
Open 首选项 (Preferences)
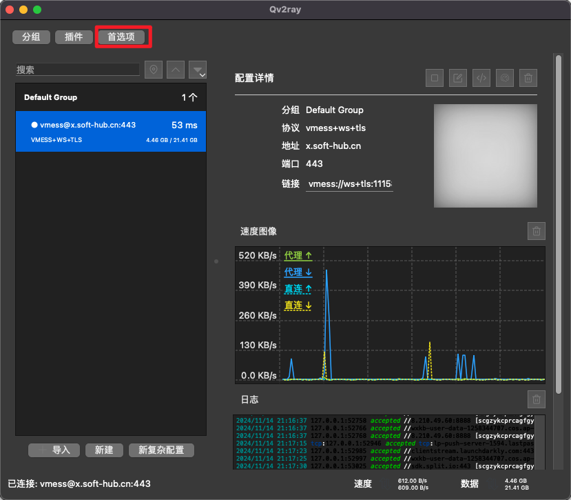121,37
